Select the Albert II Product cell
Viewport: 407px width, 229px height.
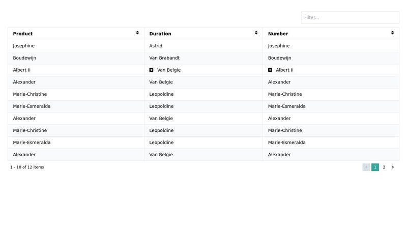point(22,70)
